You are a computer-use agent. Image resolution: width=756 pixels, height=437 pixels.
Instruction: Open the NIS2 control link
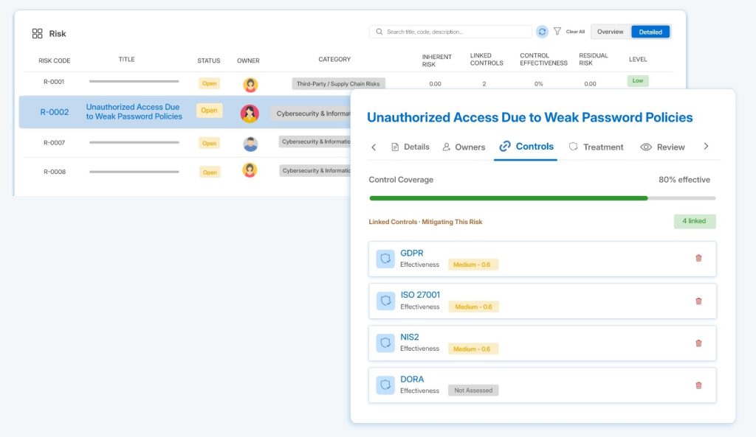pos(409,337)
